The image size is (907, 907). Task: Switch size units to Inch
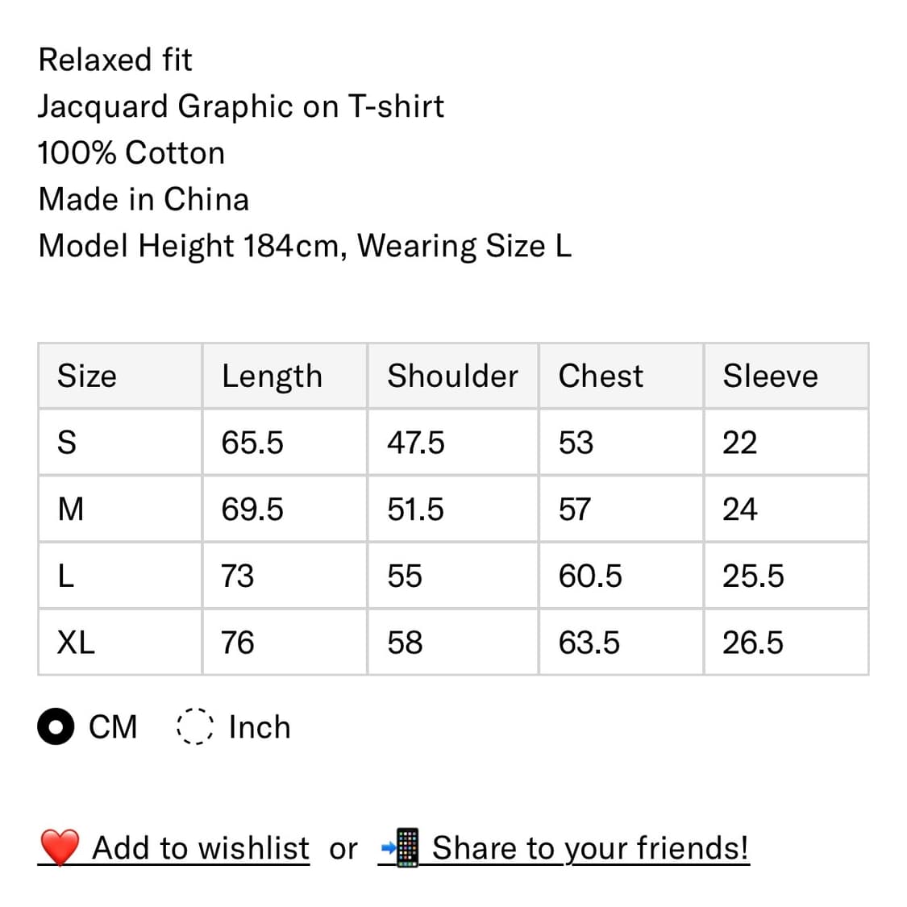pos(195,726)
